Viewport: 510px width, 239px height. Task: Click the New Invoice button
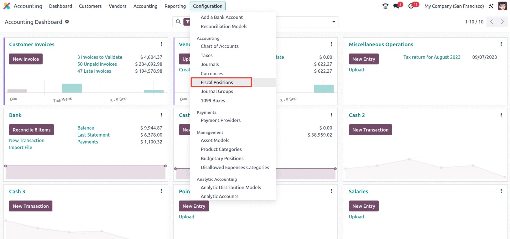pyautogui.click(x=26, y=59)
